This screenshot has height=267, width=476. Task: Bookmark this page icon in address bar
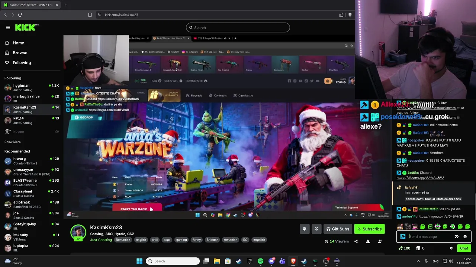coord(90,15)
